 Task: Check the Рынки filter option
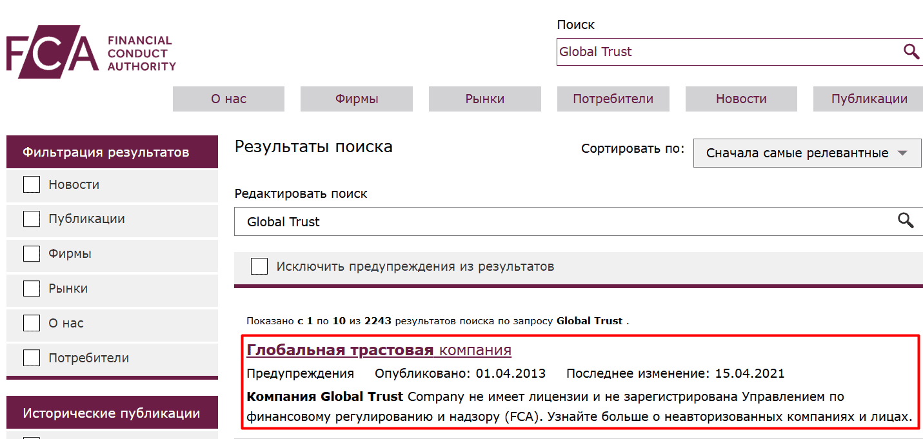[x=31, y=288]
